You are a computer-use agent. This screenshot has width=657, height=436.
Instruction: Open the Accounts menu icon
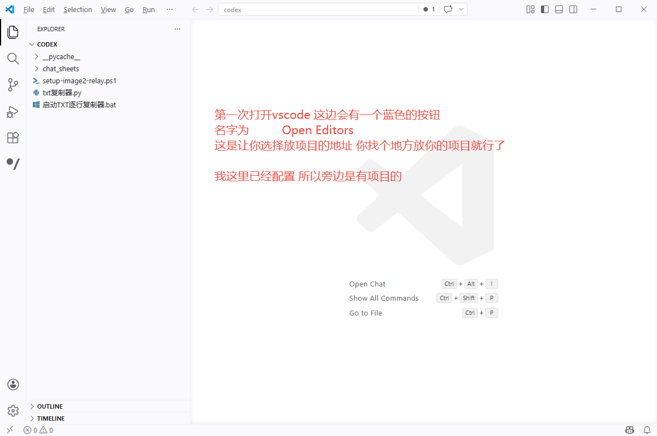point(13,385)
